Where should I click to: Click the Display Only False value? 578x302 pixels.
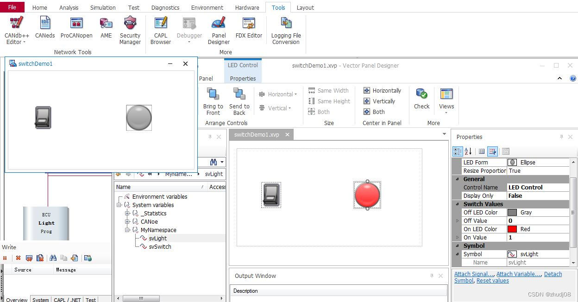click(538, 196)
